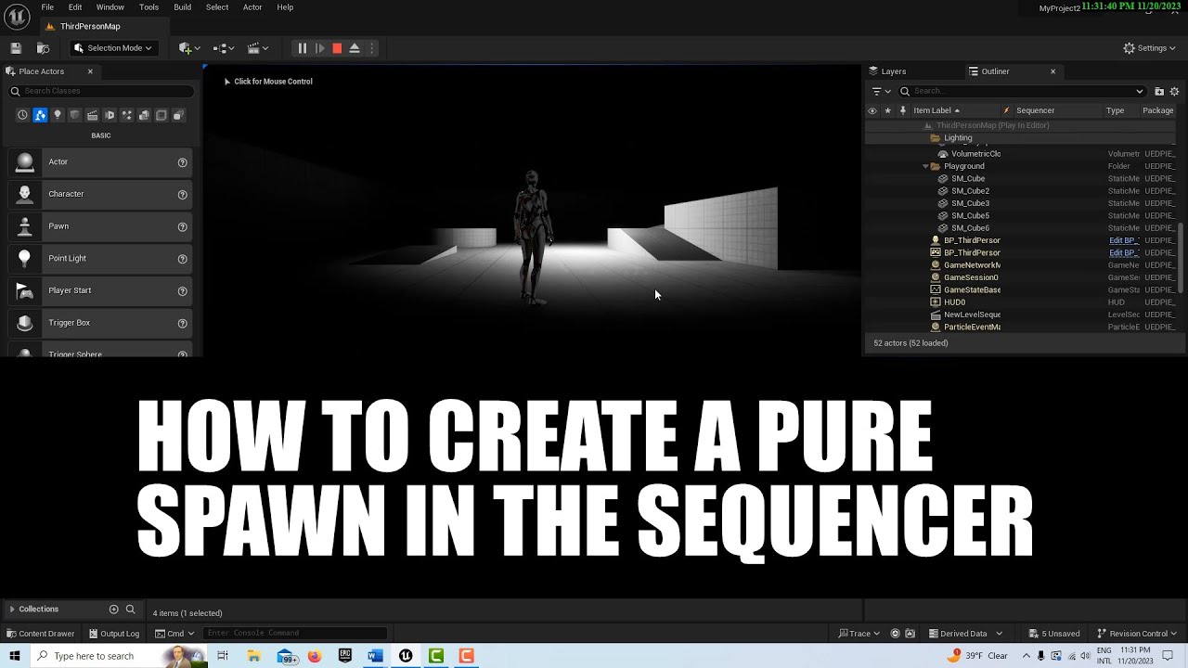Image resolution: width=1188 pixels, height=668 pixels.
Task: Open Outliner settings gear
Action: (1174, 91)
